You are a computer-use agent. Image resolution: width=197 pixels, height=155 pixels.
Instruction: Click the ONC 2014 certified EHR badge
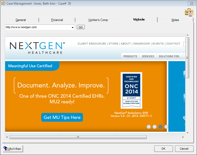click(131, 90)
